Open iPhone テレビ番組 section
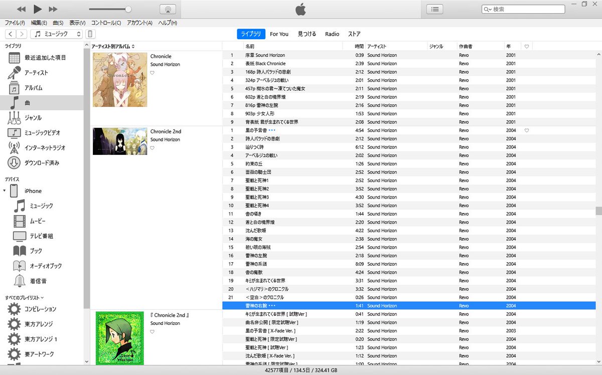The width and height of the screenshot is (602, 375). (42, 236)
